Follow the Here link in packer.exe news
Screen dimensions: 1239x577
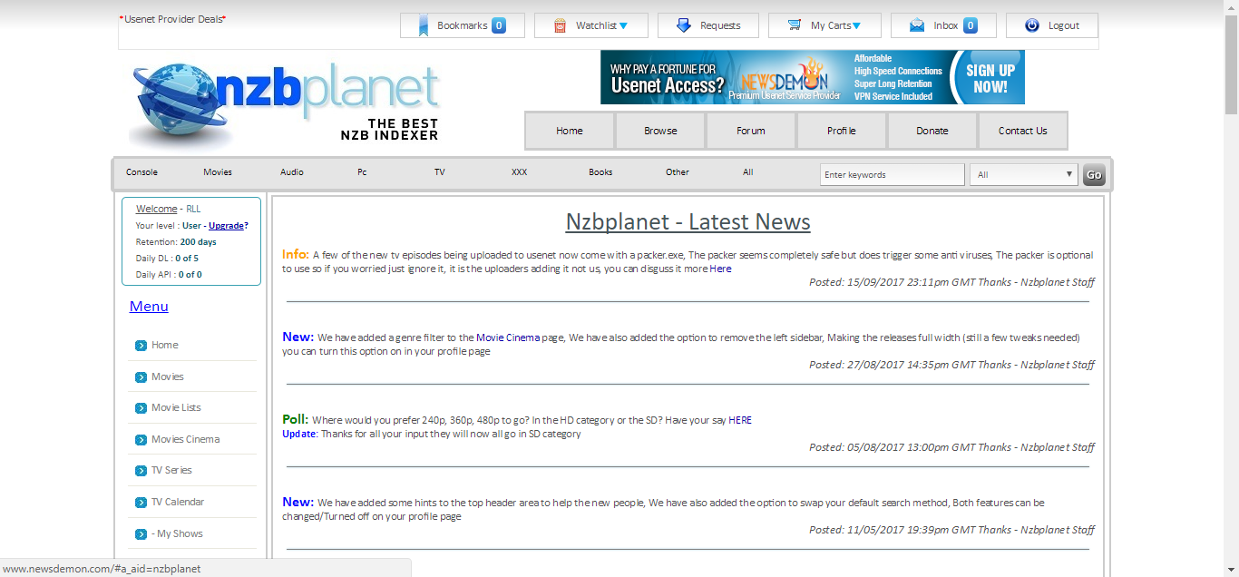(720, 269)
